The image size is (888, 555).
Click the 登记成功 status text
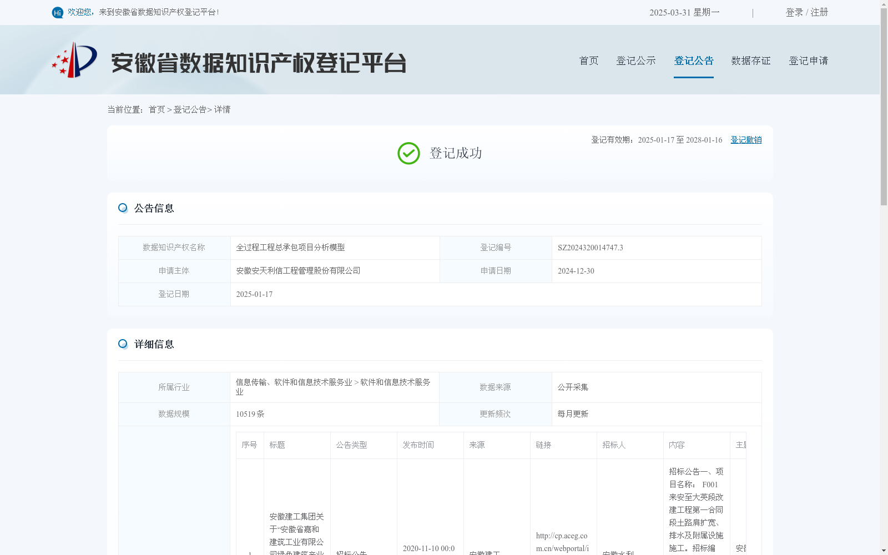tap(456, 153)
